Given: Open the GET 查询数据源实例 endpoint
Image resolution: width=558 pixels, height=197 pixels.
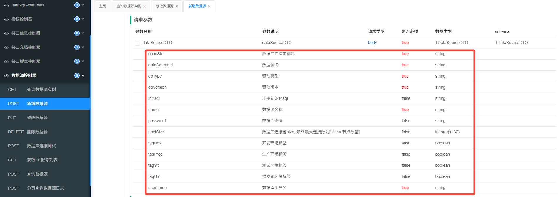Looking at the screenshot, I should click(x=41, y=90).
